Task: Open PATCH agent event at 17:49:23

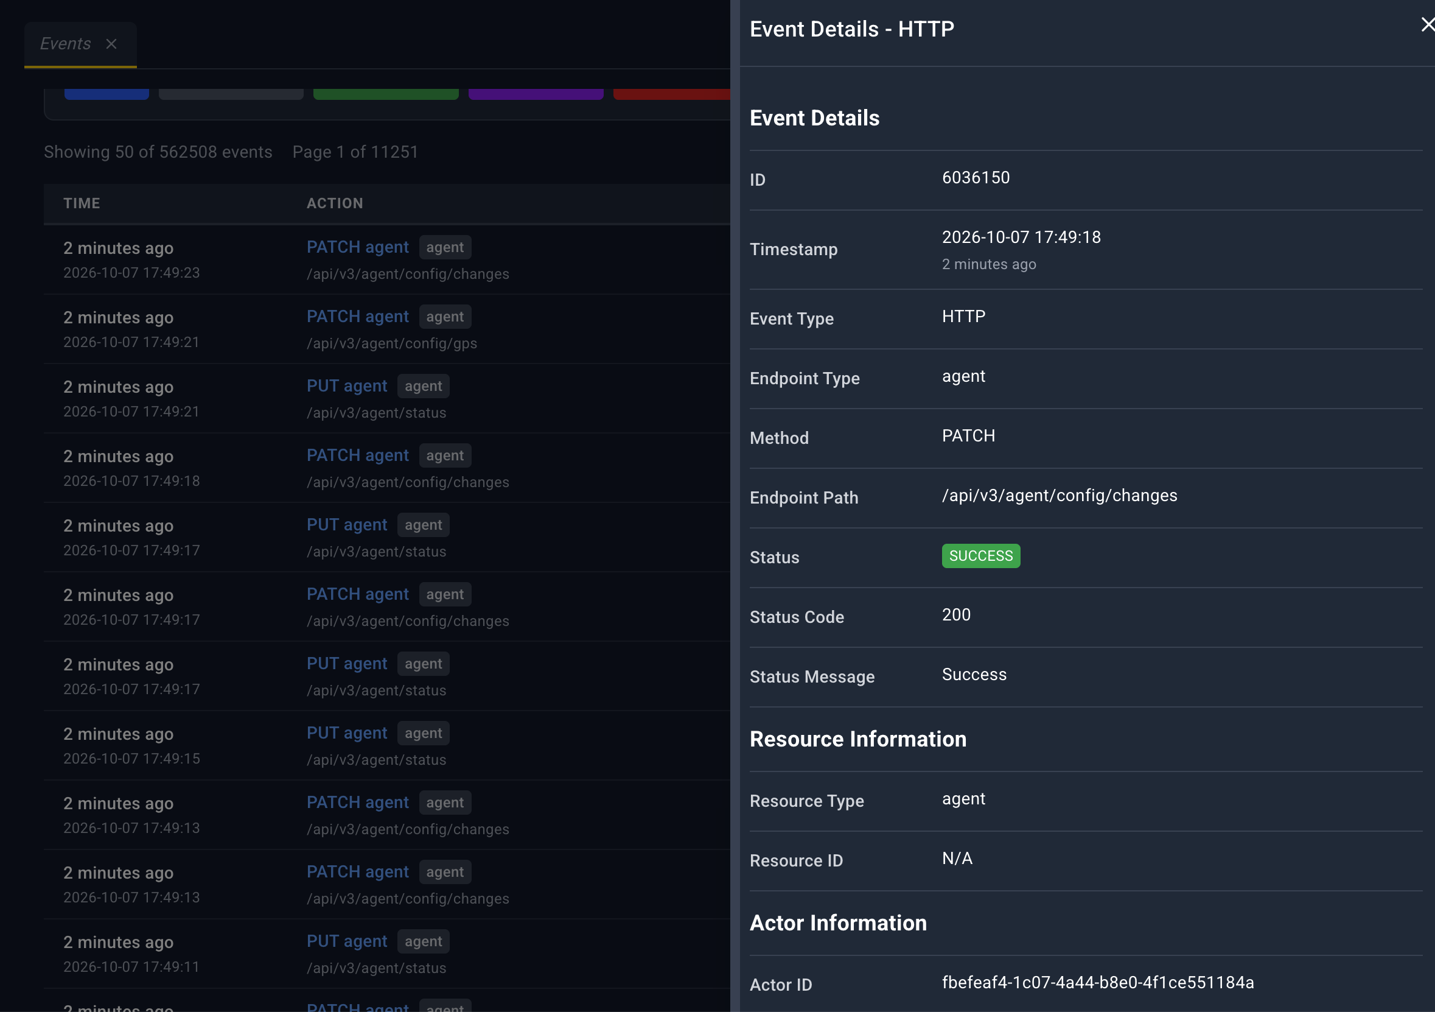Action: pyautogui.click(x=357, y=247)
